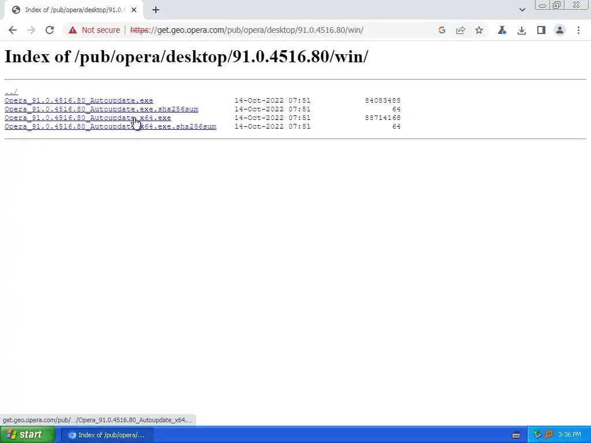Click the magnifier tray icon
Image resolution: width=591 pixels, height=443 pixels.
coord(548,435)
